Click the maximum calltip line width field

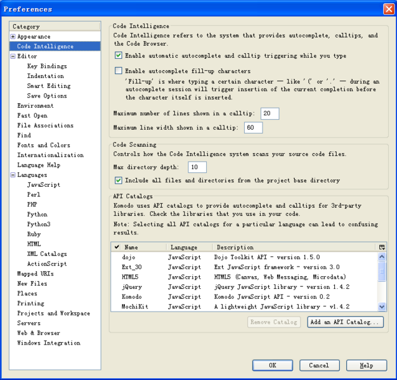(x=253, y=128)
